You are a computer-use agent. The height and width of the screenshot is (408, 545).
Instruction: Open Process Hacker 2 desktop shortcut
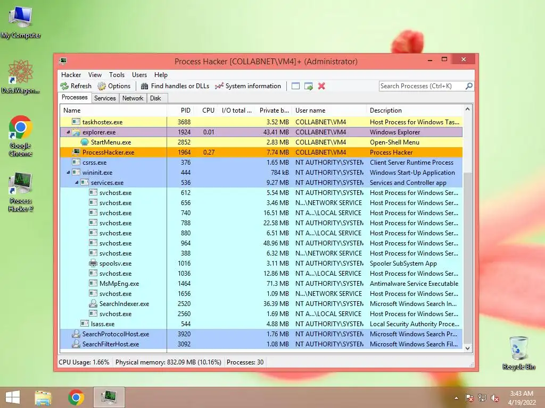tap(21, 192)
